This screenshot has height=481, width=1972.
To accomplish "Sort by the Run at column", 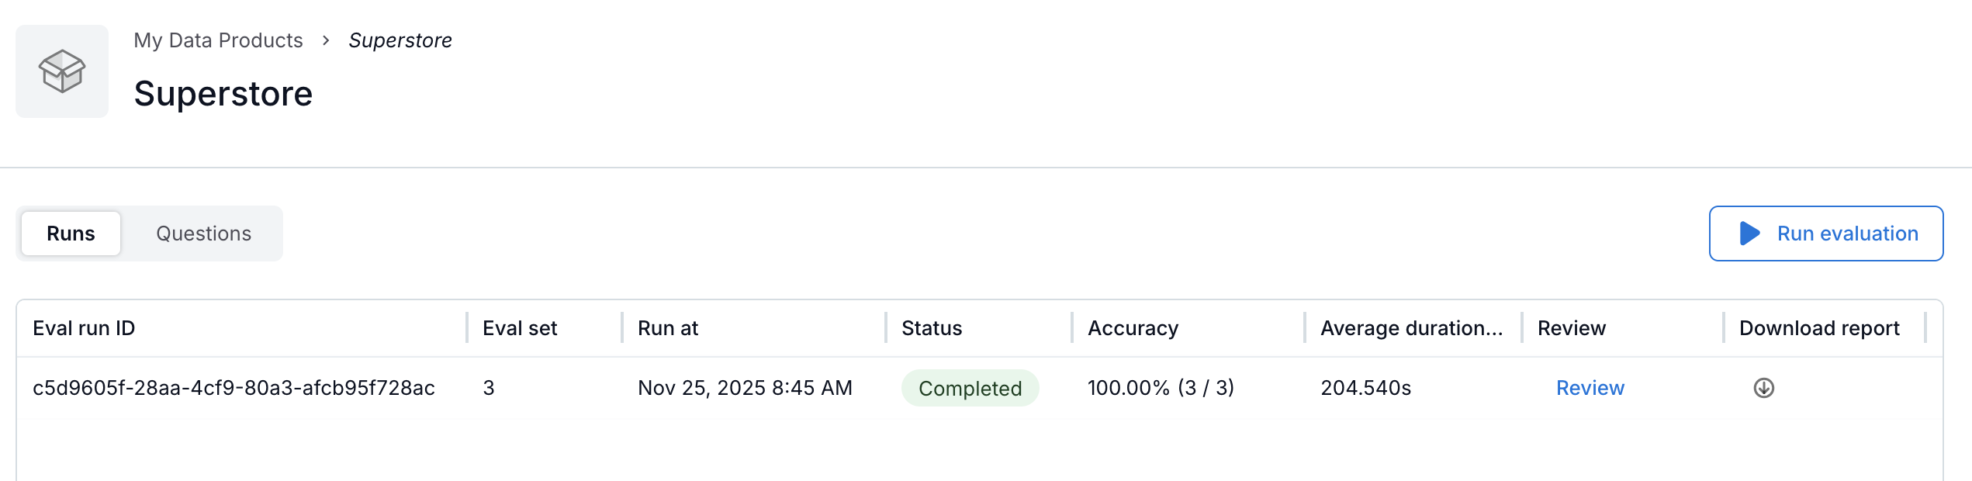I will click(667, 328).
